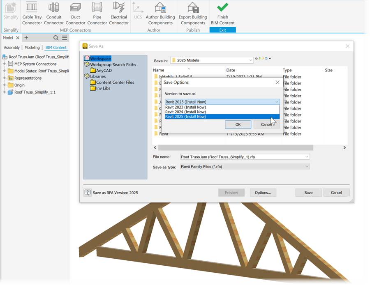The height and width of the screenshot is (285, 370).
Task: Sort file list by Name column
Action: 159,70
